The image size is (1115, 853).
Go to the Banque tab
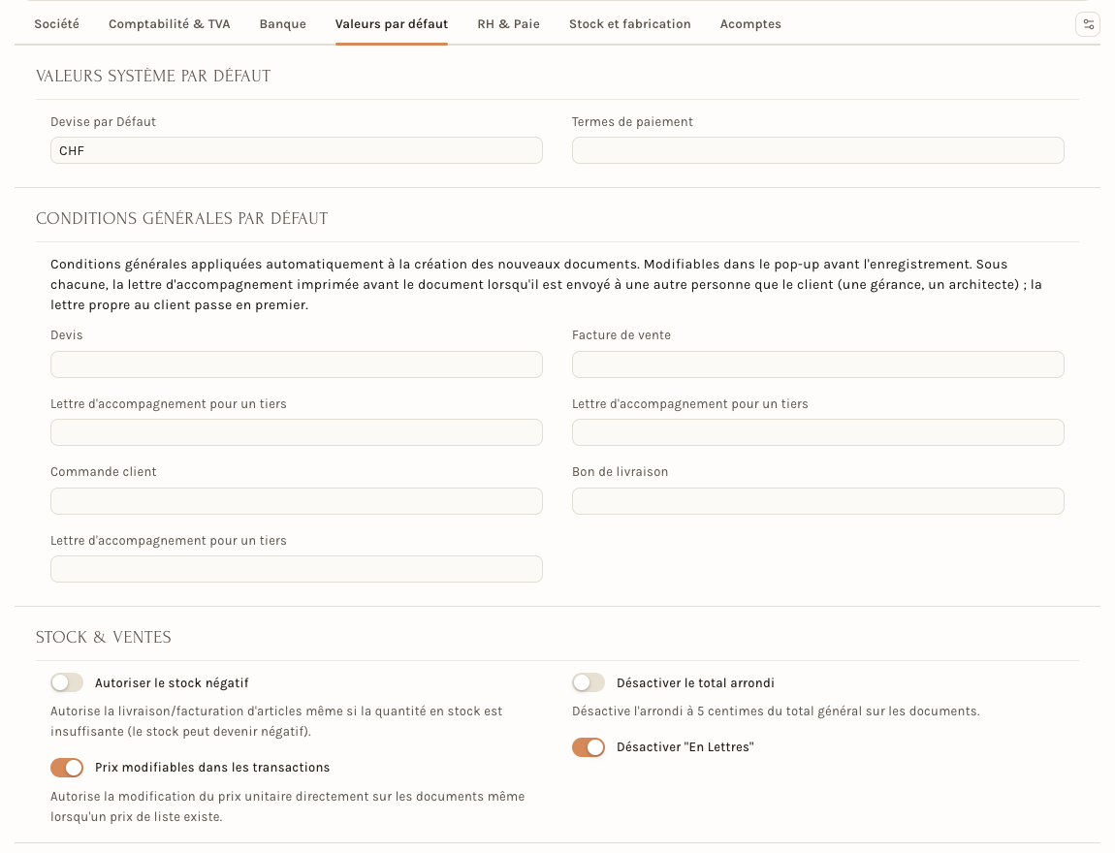[x=283, y=24]
